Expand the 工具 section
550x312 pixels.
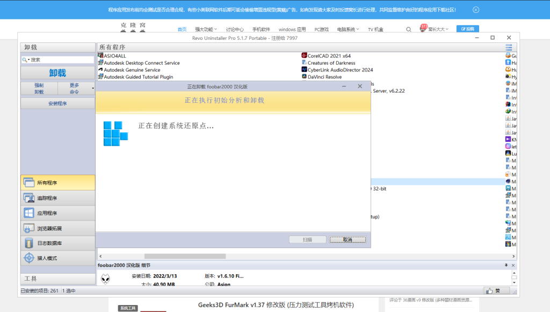57,279
